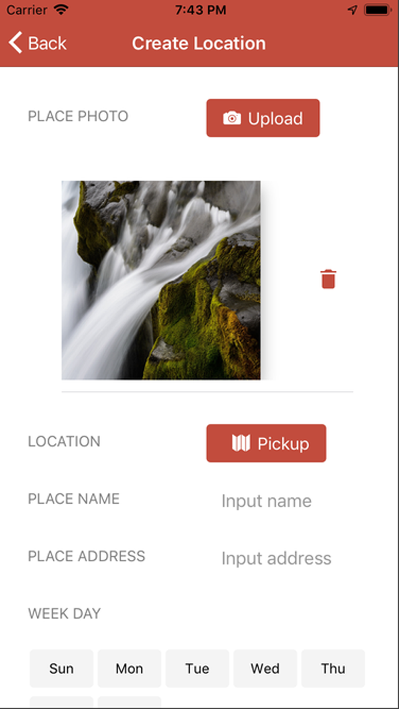Viewport: 399px width, 709px height.
Task: Toggle the Mon weekday option
Action: pos(129,668)
